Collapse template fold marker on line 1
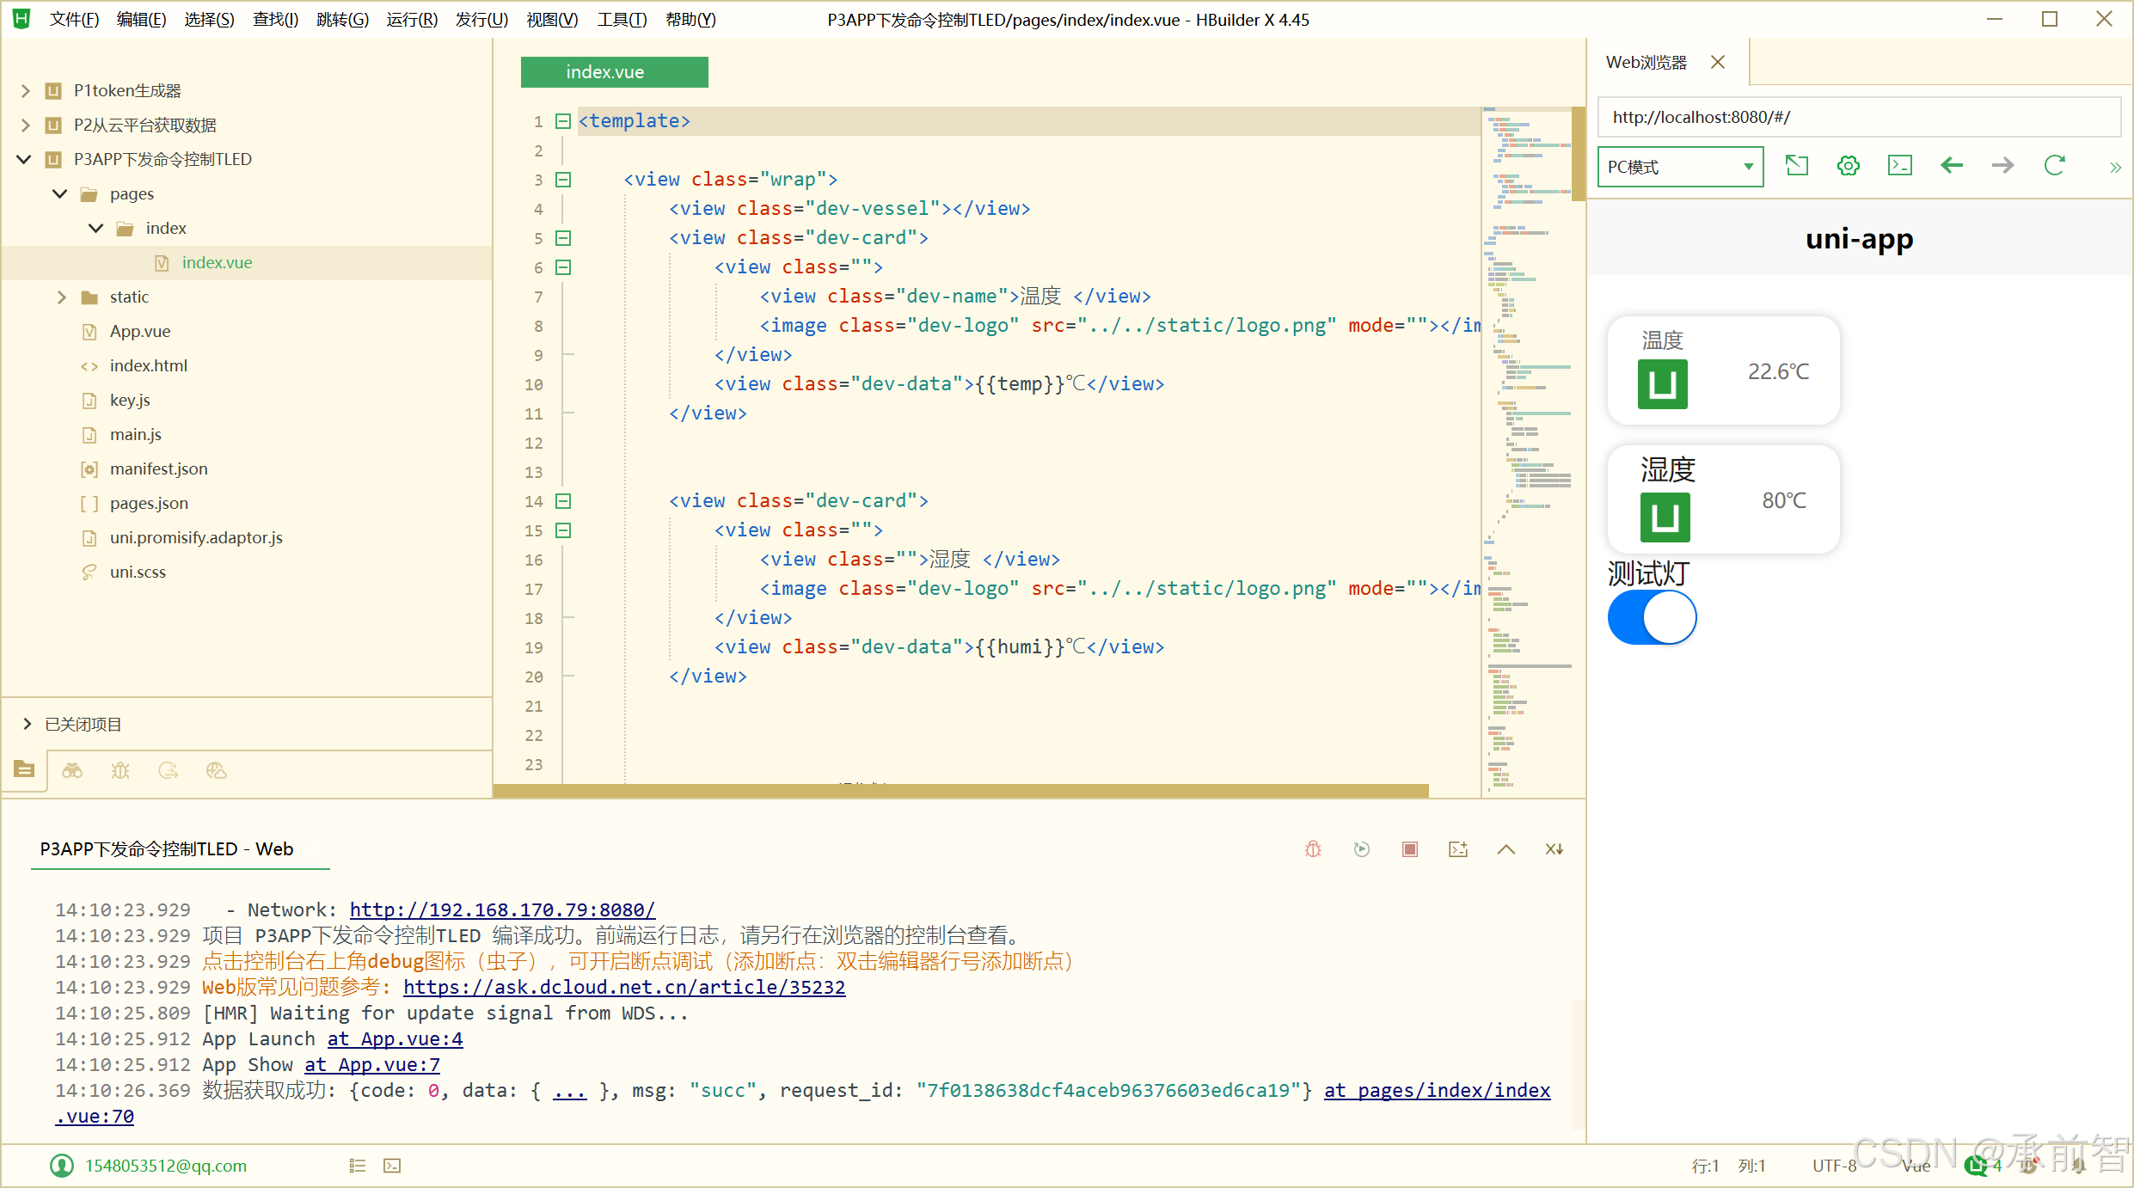This screenshot has height=1188, width=2134. point(563,121)
